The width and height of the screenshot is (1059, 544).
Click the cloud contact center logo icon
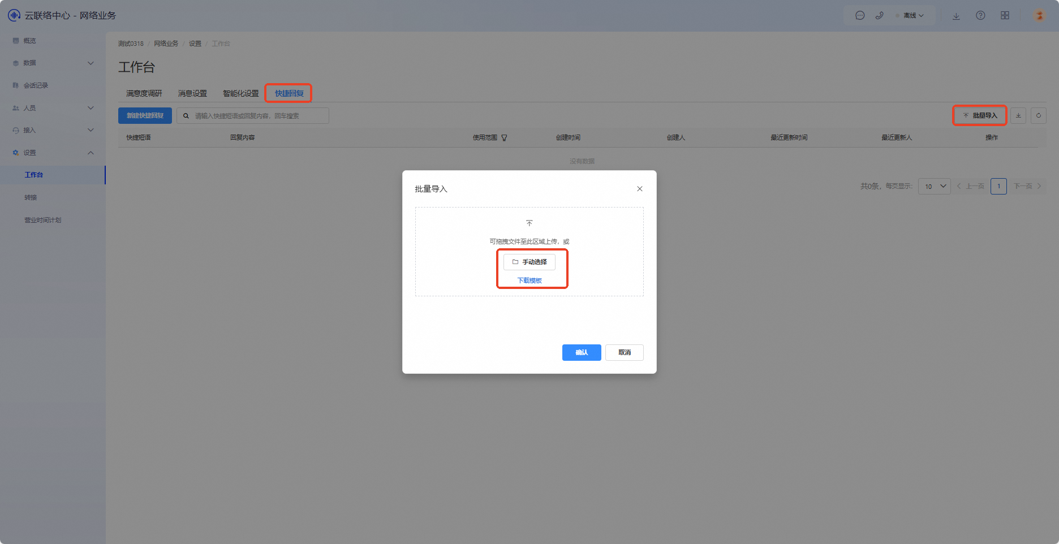(x=14, y=15)
